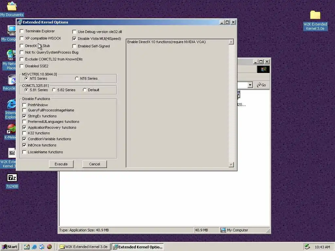The width and height of the screenshot is (335, 251).
Task: Select the COMCTL32 Default radio button
Action: tap(85, 90)
